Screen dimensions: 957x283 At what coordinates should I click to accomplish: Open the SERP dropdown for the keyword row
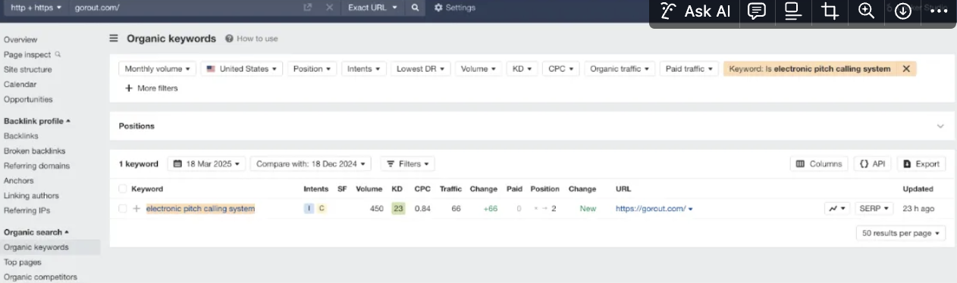pyautogui.click(x=874, y=209)
